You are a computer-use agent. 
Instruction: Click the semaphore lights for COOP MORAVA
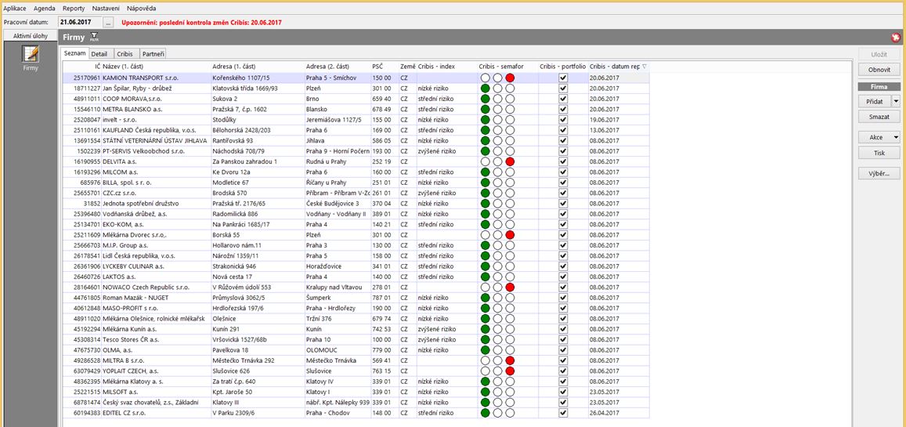(497, 99)
